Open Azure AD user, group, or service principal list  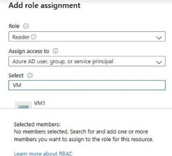87,61
